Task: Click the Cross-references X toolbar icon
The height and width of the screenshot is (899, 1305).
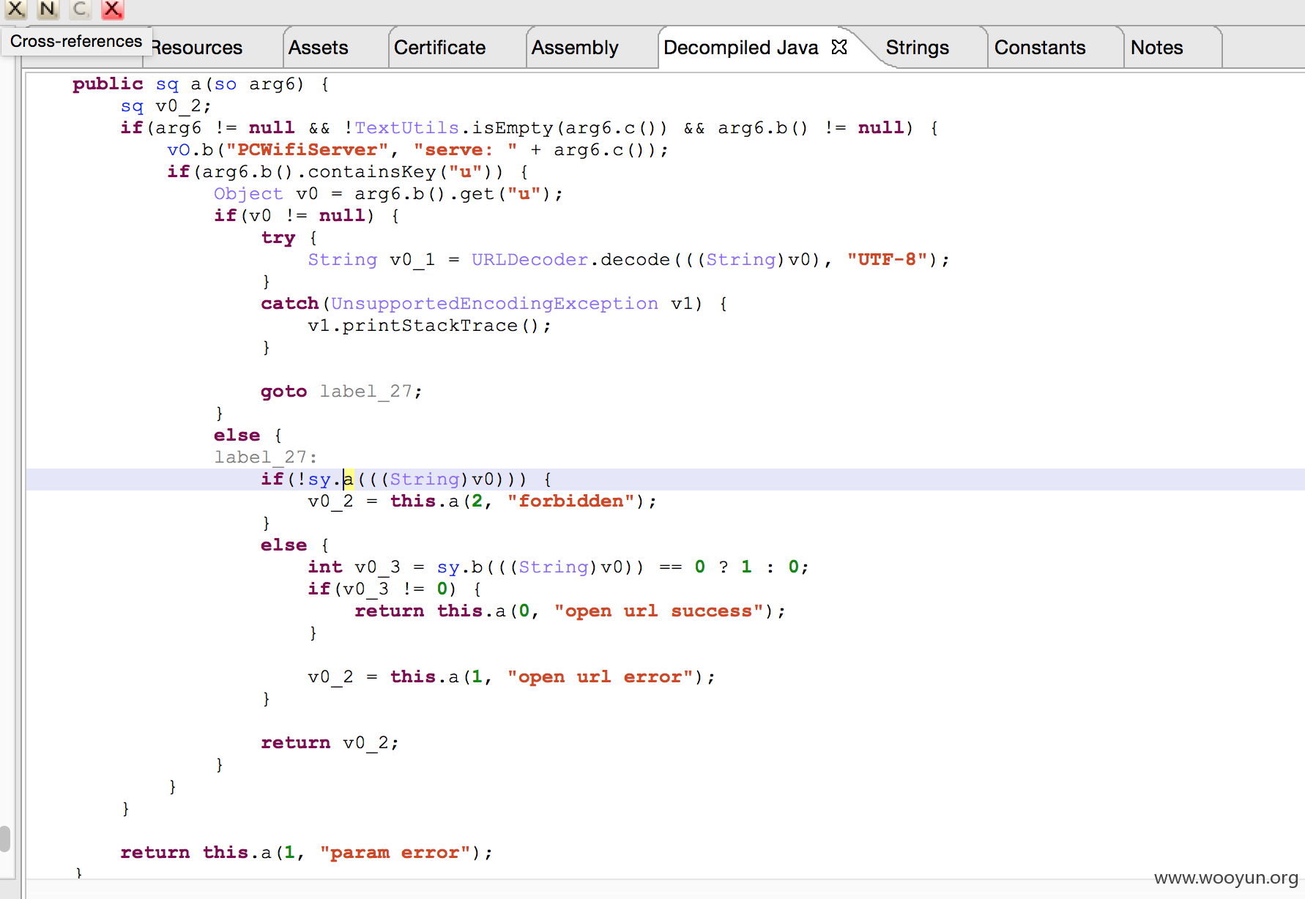Action: (16, 9)
